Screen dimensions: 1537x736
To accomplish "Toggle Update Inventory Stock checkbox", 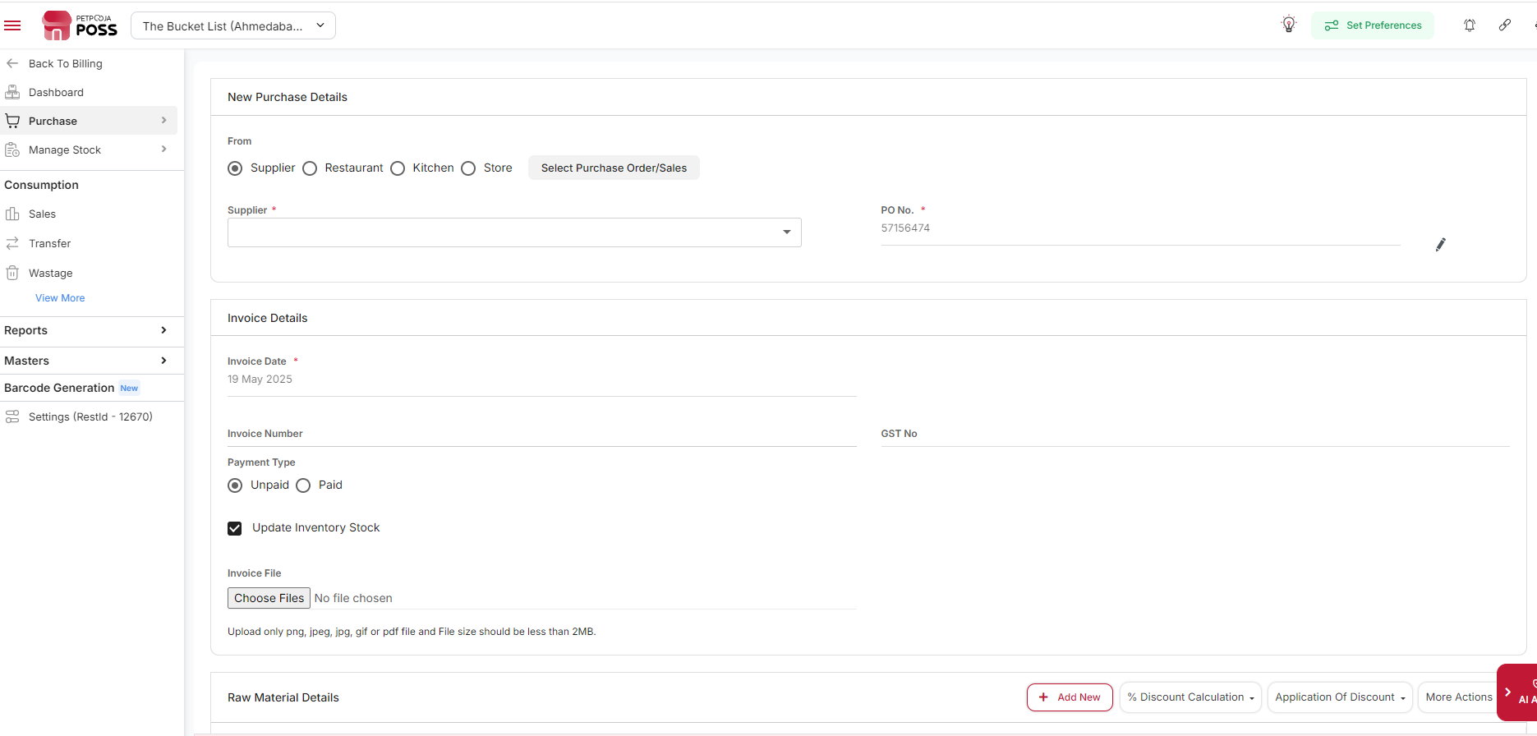I will [x=235, y=528].
